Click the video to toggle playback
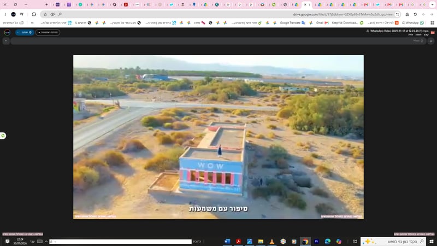The height and width of the screenshot is (246, 437). [x=218, y=137]
